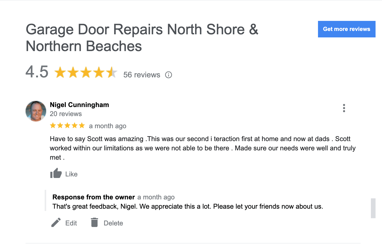The height and width of the screenshot is (244, 382).
Task: Click the '56 reviews' total count
Action: [x=142, y=75]
